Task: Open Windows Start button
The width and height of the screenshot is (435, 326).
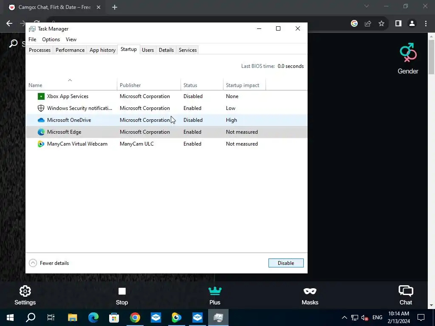Action: tap(10, 318)
